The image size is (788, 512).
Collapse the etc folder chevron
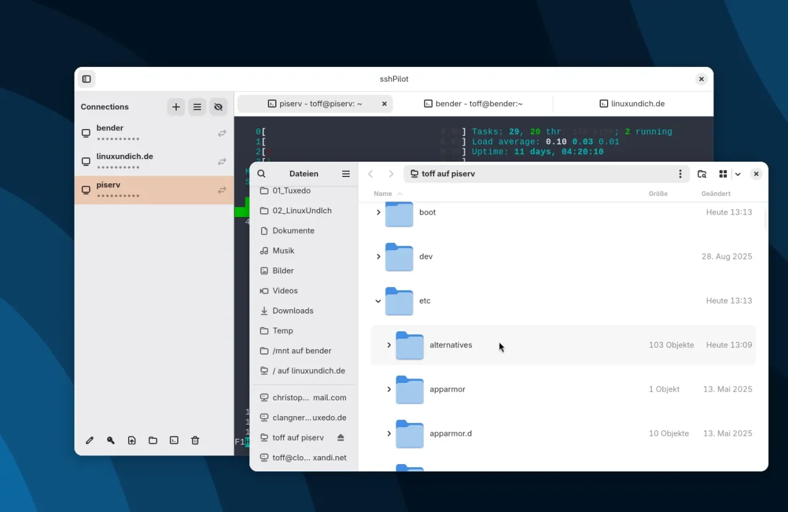pyautogui.click(x=378, y=301)
